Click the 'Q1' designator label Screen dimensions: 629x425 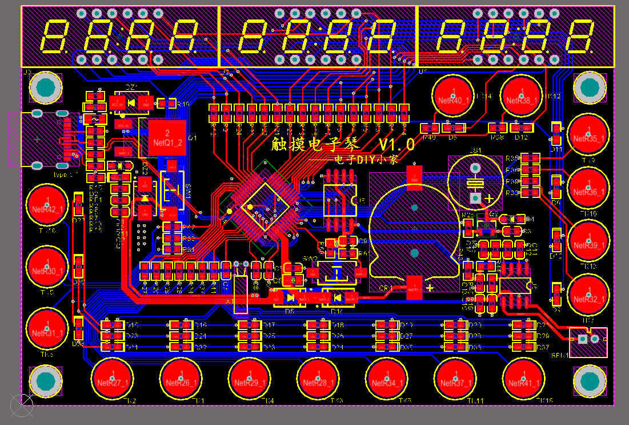coord(193,138)
